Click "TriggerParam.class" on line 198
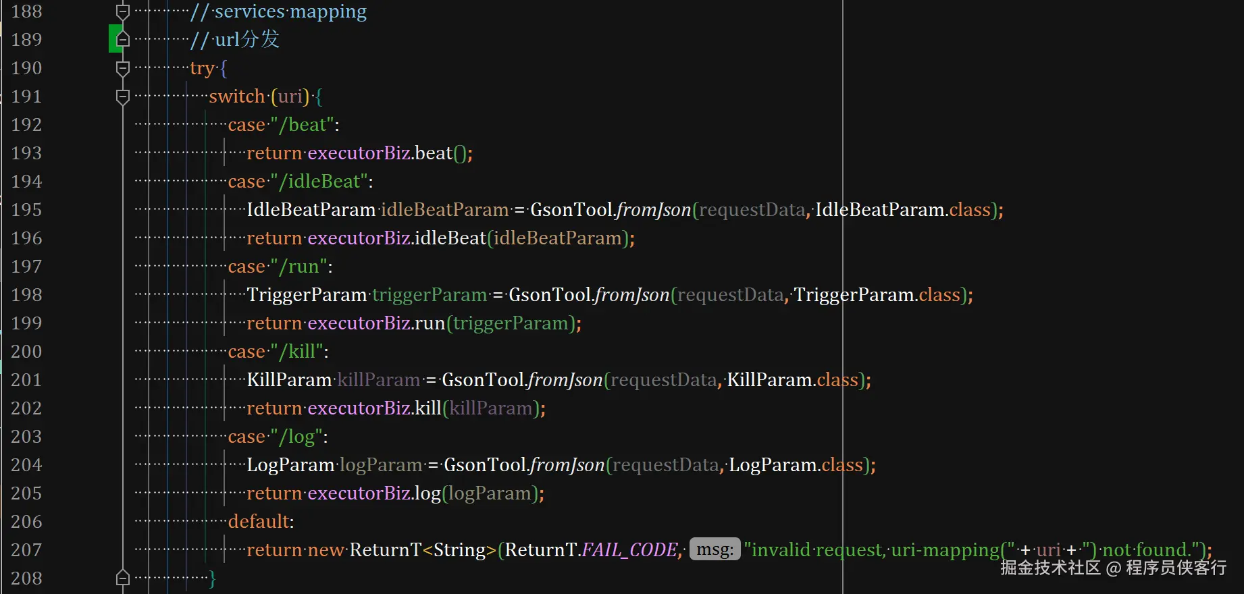Viewport: 1244px width, 594px height. point(877,295)
